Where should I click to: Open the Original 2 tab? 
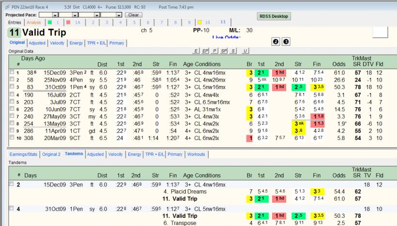[x=51, y=154]
